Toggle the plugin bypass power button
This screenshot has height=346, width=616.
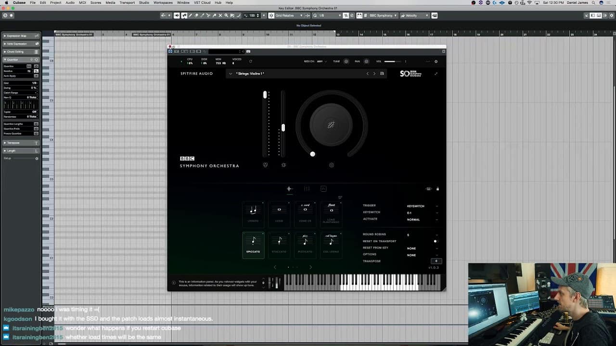point(170,51)
